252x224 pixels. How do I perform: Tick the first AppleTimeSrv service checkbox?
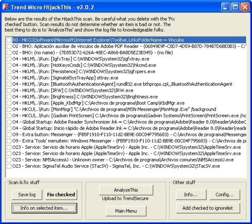[9, 147]
